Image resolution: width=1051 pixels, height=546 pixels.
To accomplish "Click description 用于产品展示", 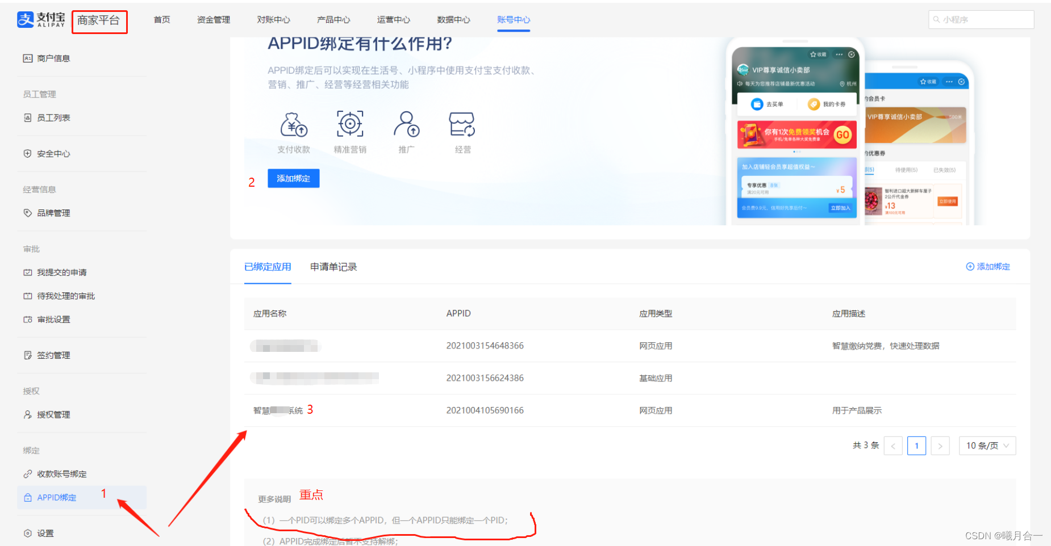I will tap(857, 411).
